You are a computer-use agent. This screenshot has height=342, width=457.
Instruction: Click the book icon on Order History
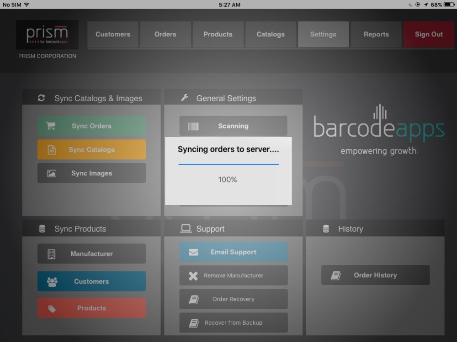tap(336, 275)
